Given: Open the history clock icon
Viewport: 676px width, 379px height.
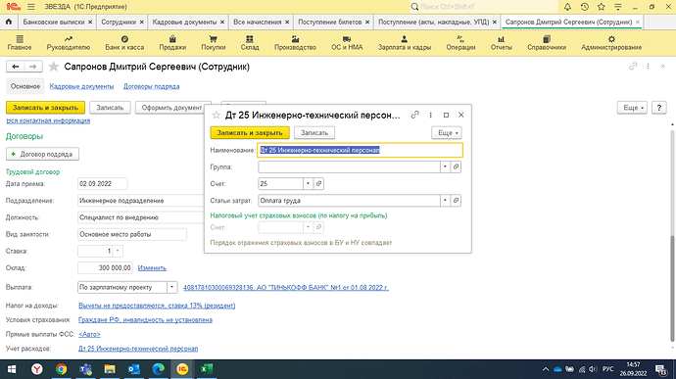Looking at the screenshot, I should coord(584,7).
